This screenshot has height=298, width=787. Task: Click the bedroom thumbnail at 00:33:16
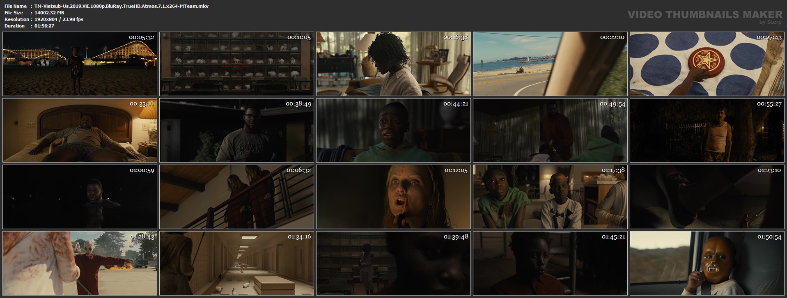click(x=80, y=131)
